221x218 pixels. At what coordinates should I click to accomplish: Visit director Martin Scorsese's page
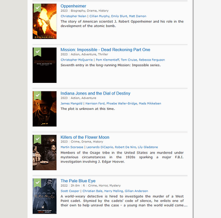pyautogui.click(x=72, y=147)
